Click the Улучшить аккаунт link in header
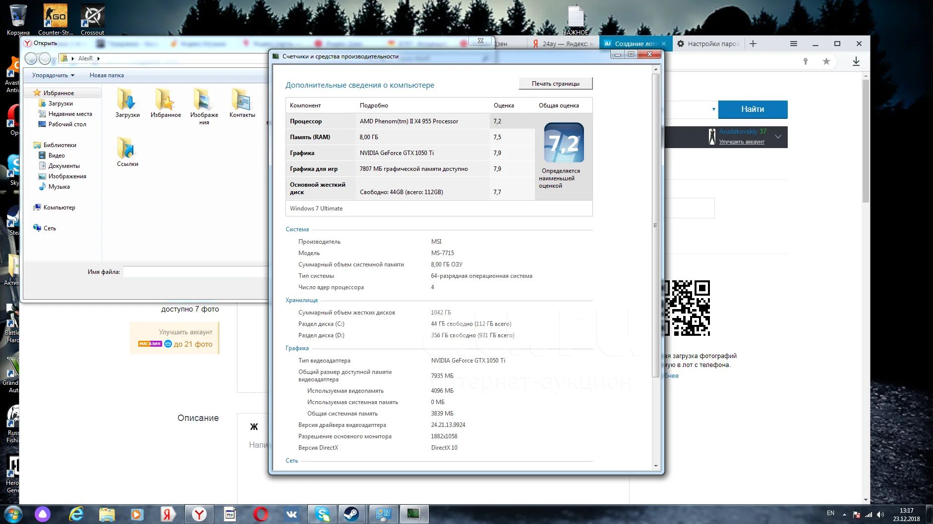The width and height of the screenshot is (933, 524). [x=741, y=142]
